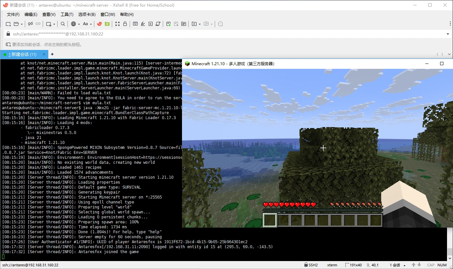The height and width of the screenshot is (269, 453).
Task: Click the red Xshell snail toolbar icon
Action: (99, 24)
